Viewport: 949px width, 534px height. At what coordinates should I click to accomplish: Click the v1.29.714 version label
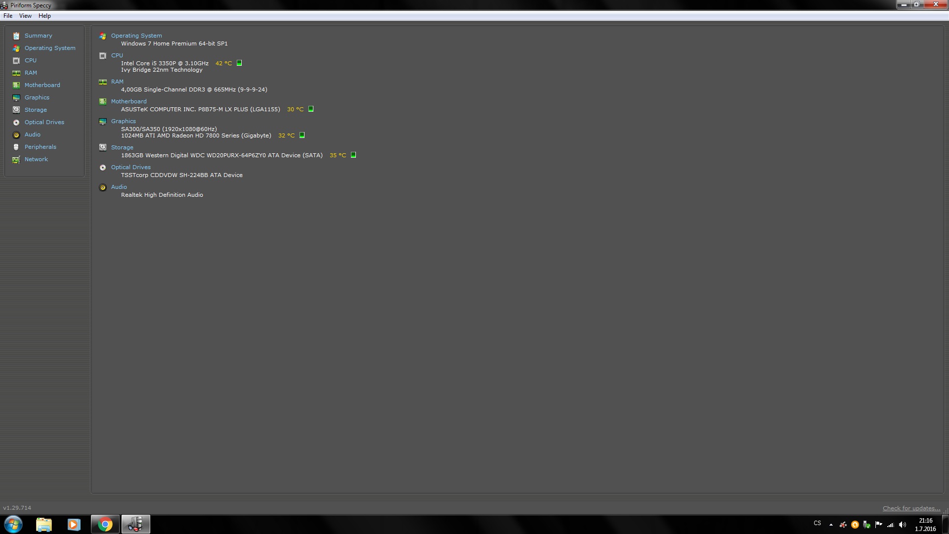click(x=17, y=508)
